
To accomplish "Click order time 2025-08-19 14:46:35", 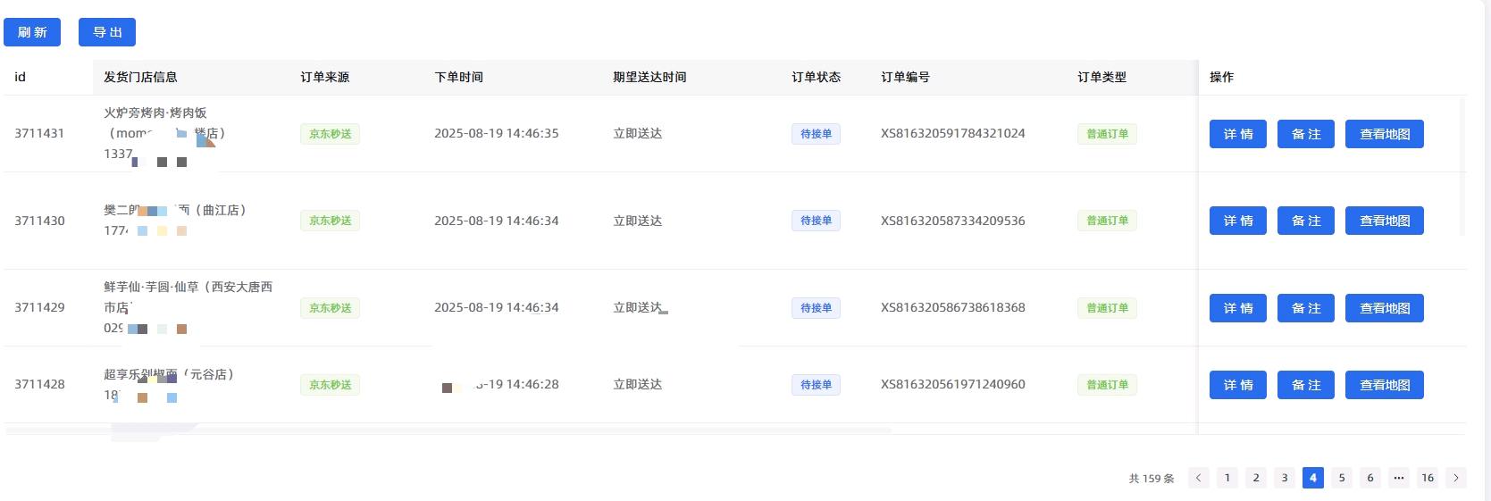I will pyautogui.click(x=497, y=134).
